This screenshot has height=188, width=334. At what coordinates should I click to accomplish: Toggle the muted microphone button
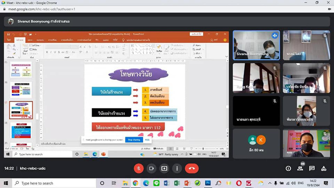tap(139, 168)
